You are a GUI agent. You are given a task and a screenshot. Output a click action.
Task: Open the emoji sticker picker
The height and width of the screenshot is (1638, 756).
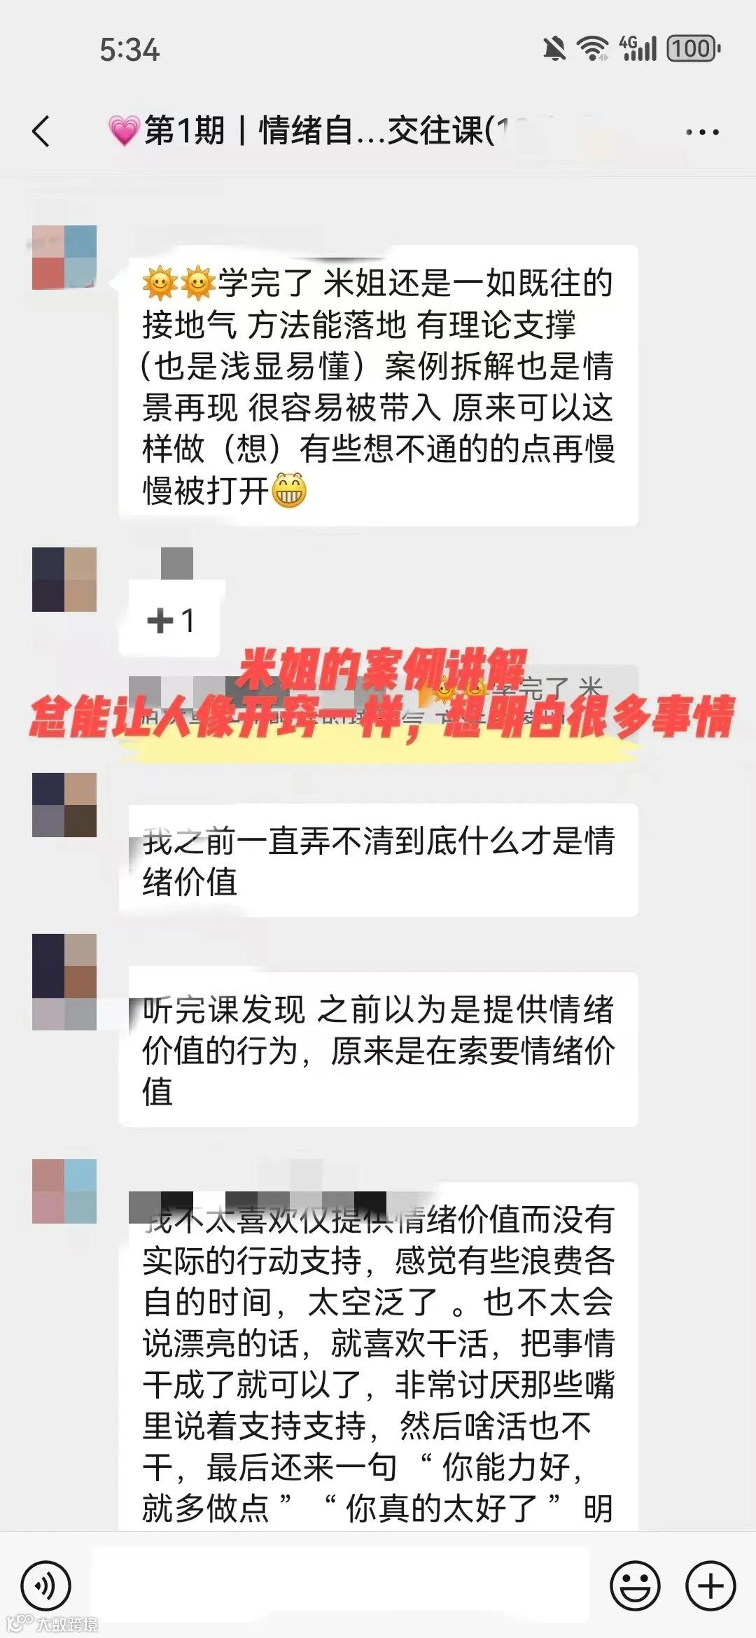635,1585
